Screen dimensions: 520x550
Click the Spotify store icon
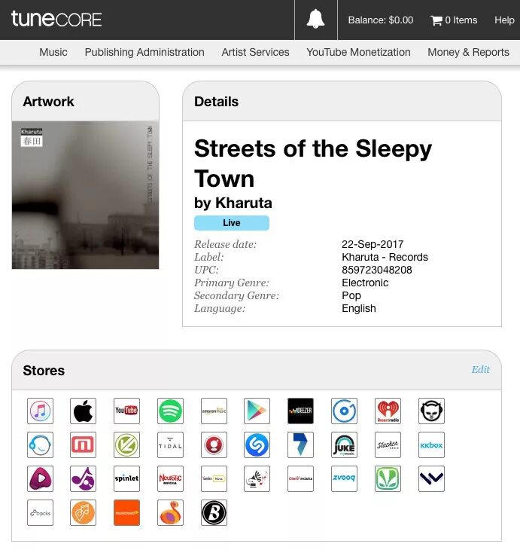point(170,411)
